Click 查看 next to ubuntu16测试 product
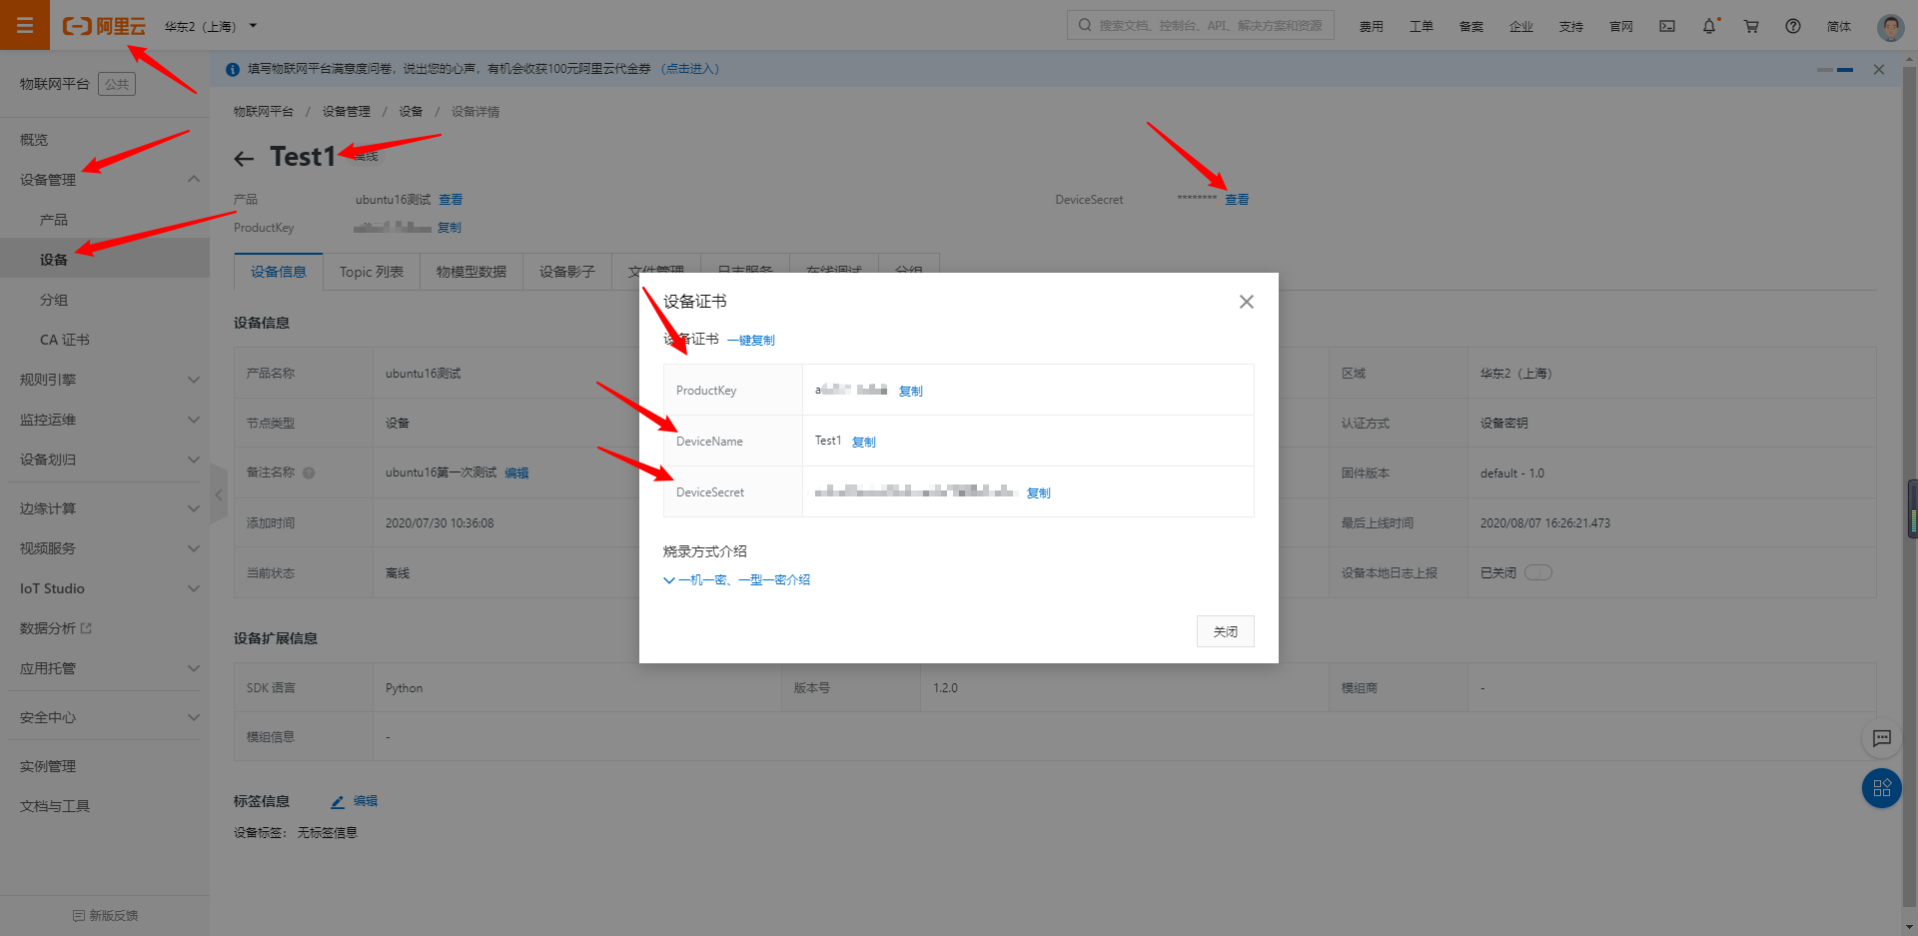The height and width of the screenshot is (936, 1918). (451, 200)
